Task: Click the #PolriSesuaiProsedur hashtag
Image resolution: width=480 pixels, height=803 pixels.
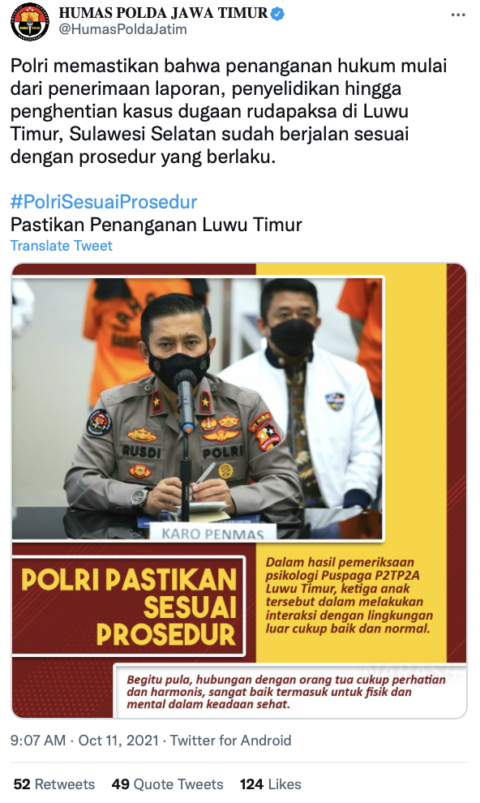Action: pyautogui.click(x=104, y=202)
